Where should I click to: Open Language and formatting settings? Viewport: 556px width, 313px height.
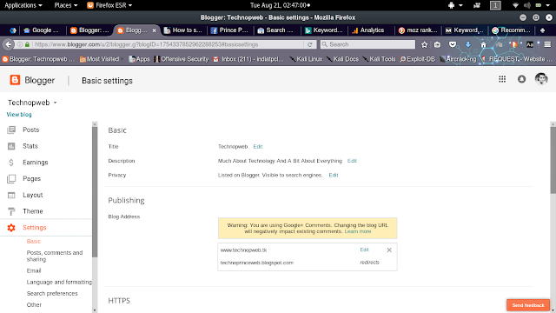tap(59, 282)
